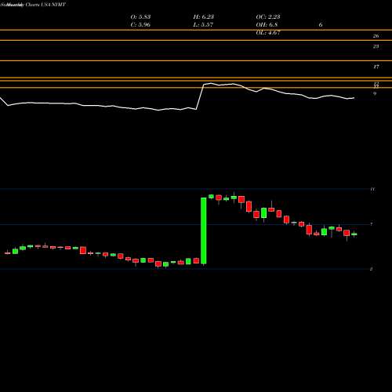The height and width of the screenshot is (392, 392).
Task: Click the 'OC: 2.23' value
Action: point(268,17)
